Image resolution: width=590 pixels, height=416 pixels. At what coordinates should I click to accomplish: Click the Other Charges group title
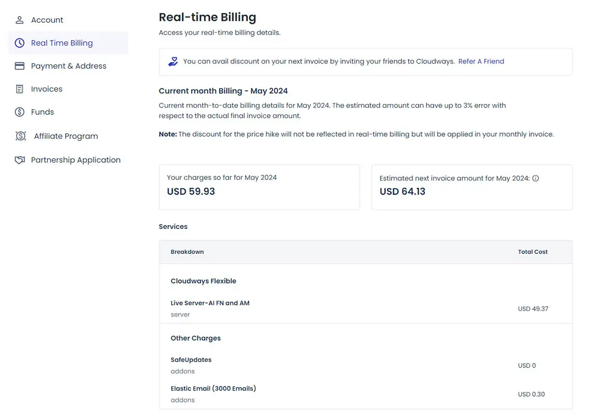click(196, 338)
